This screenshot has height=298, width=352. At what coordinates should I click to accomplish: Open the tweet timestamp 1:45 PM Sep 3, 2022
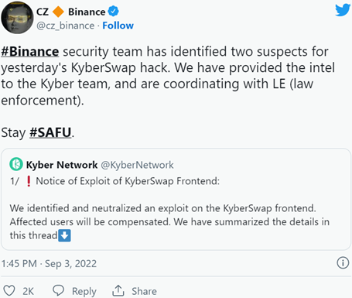click(x=49, y=263)
